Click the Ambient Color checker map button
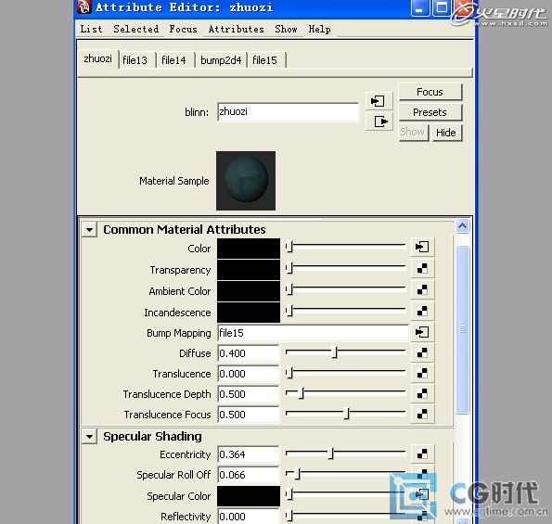 point(422,290)
